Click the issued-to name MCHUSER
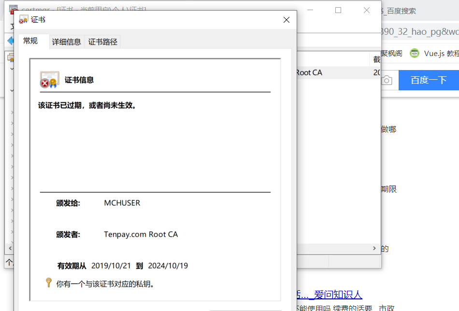The height and width of the screenshot is (311, 459). click(x=122, y=203)
